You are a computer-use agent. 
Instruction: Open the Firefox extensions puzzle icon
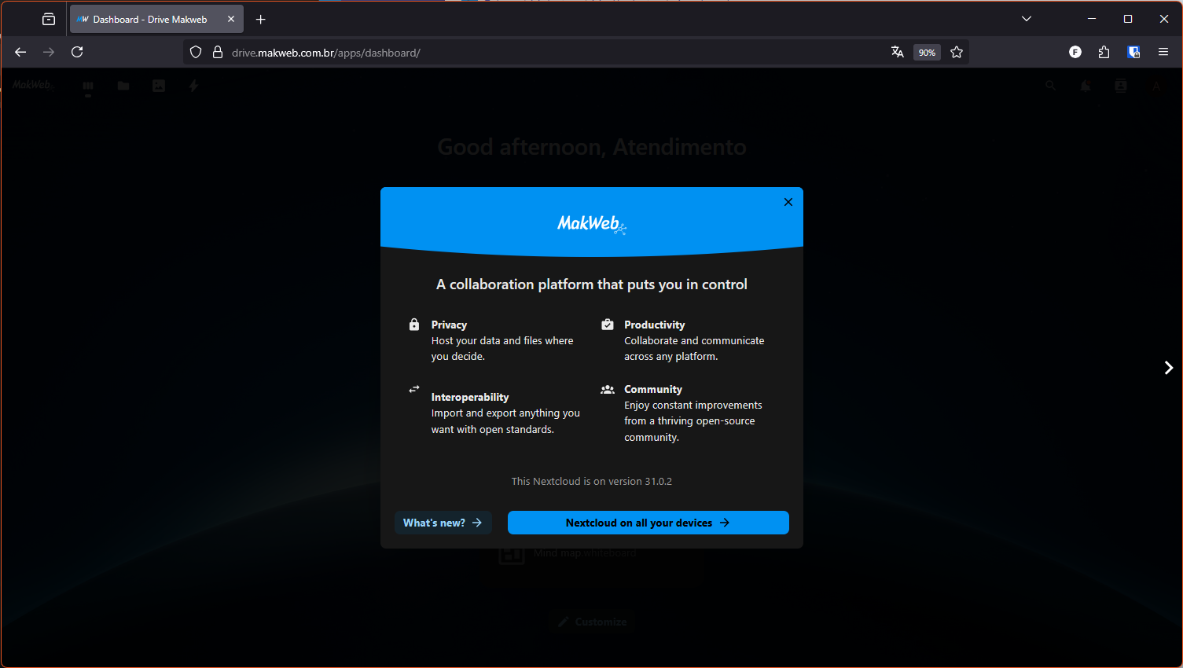click(x=1104, y=52)
